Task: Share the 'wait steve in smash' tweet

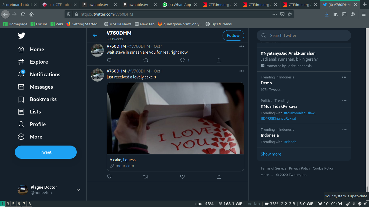Action: [219, 60]
